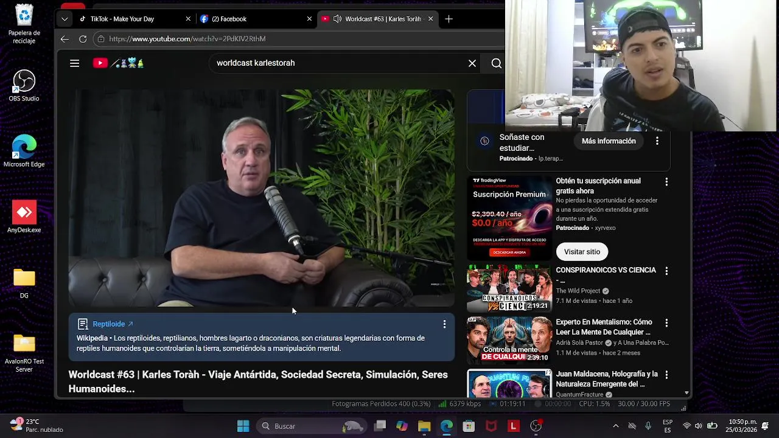Click the CONSPIRANOICOS VS CIENCIA title
This screenshot has width=779, height=438.
pos(606,275)
